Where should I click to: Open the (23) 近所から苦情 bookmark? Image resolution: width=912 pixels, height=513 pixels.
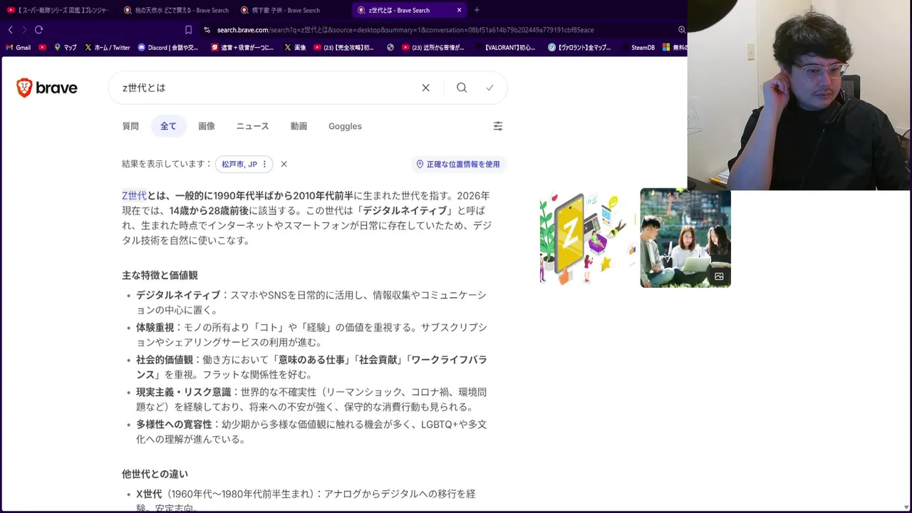(x=433, y=48)
